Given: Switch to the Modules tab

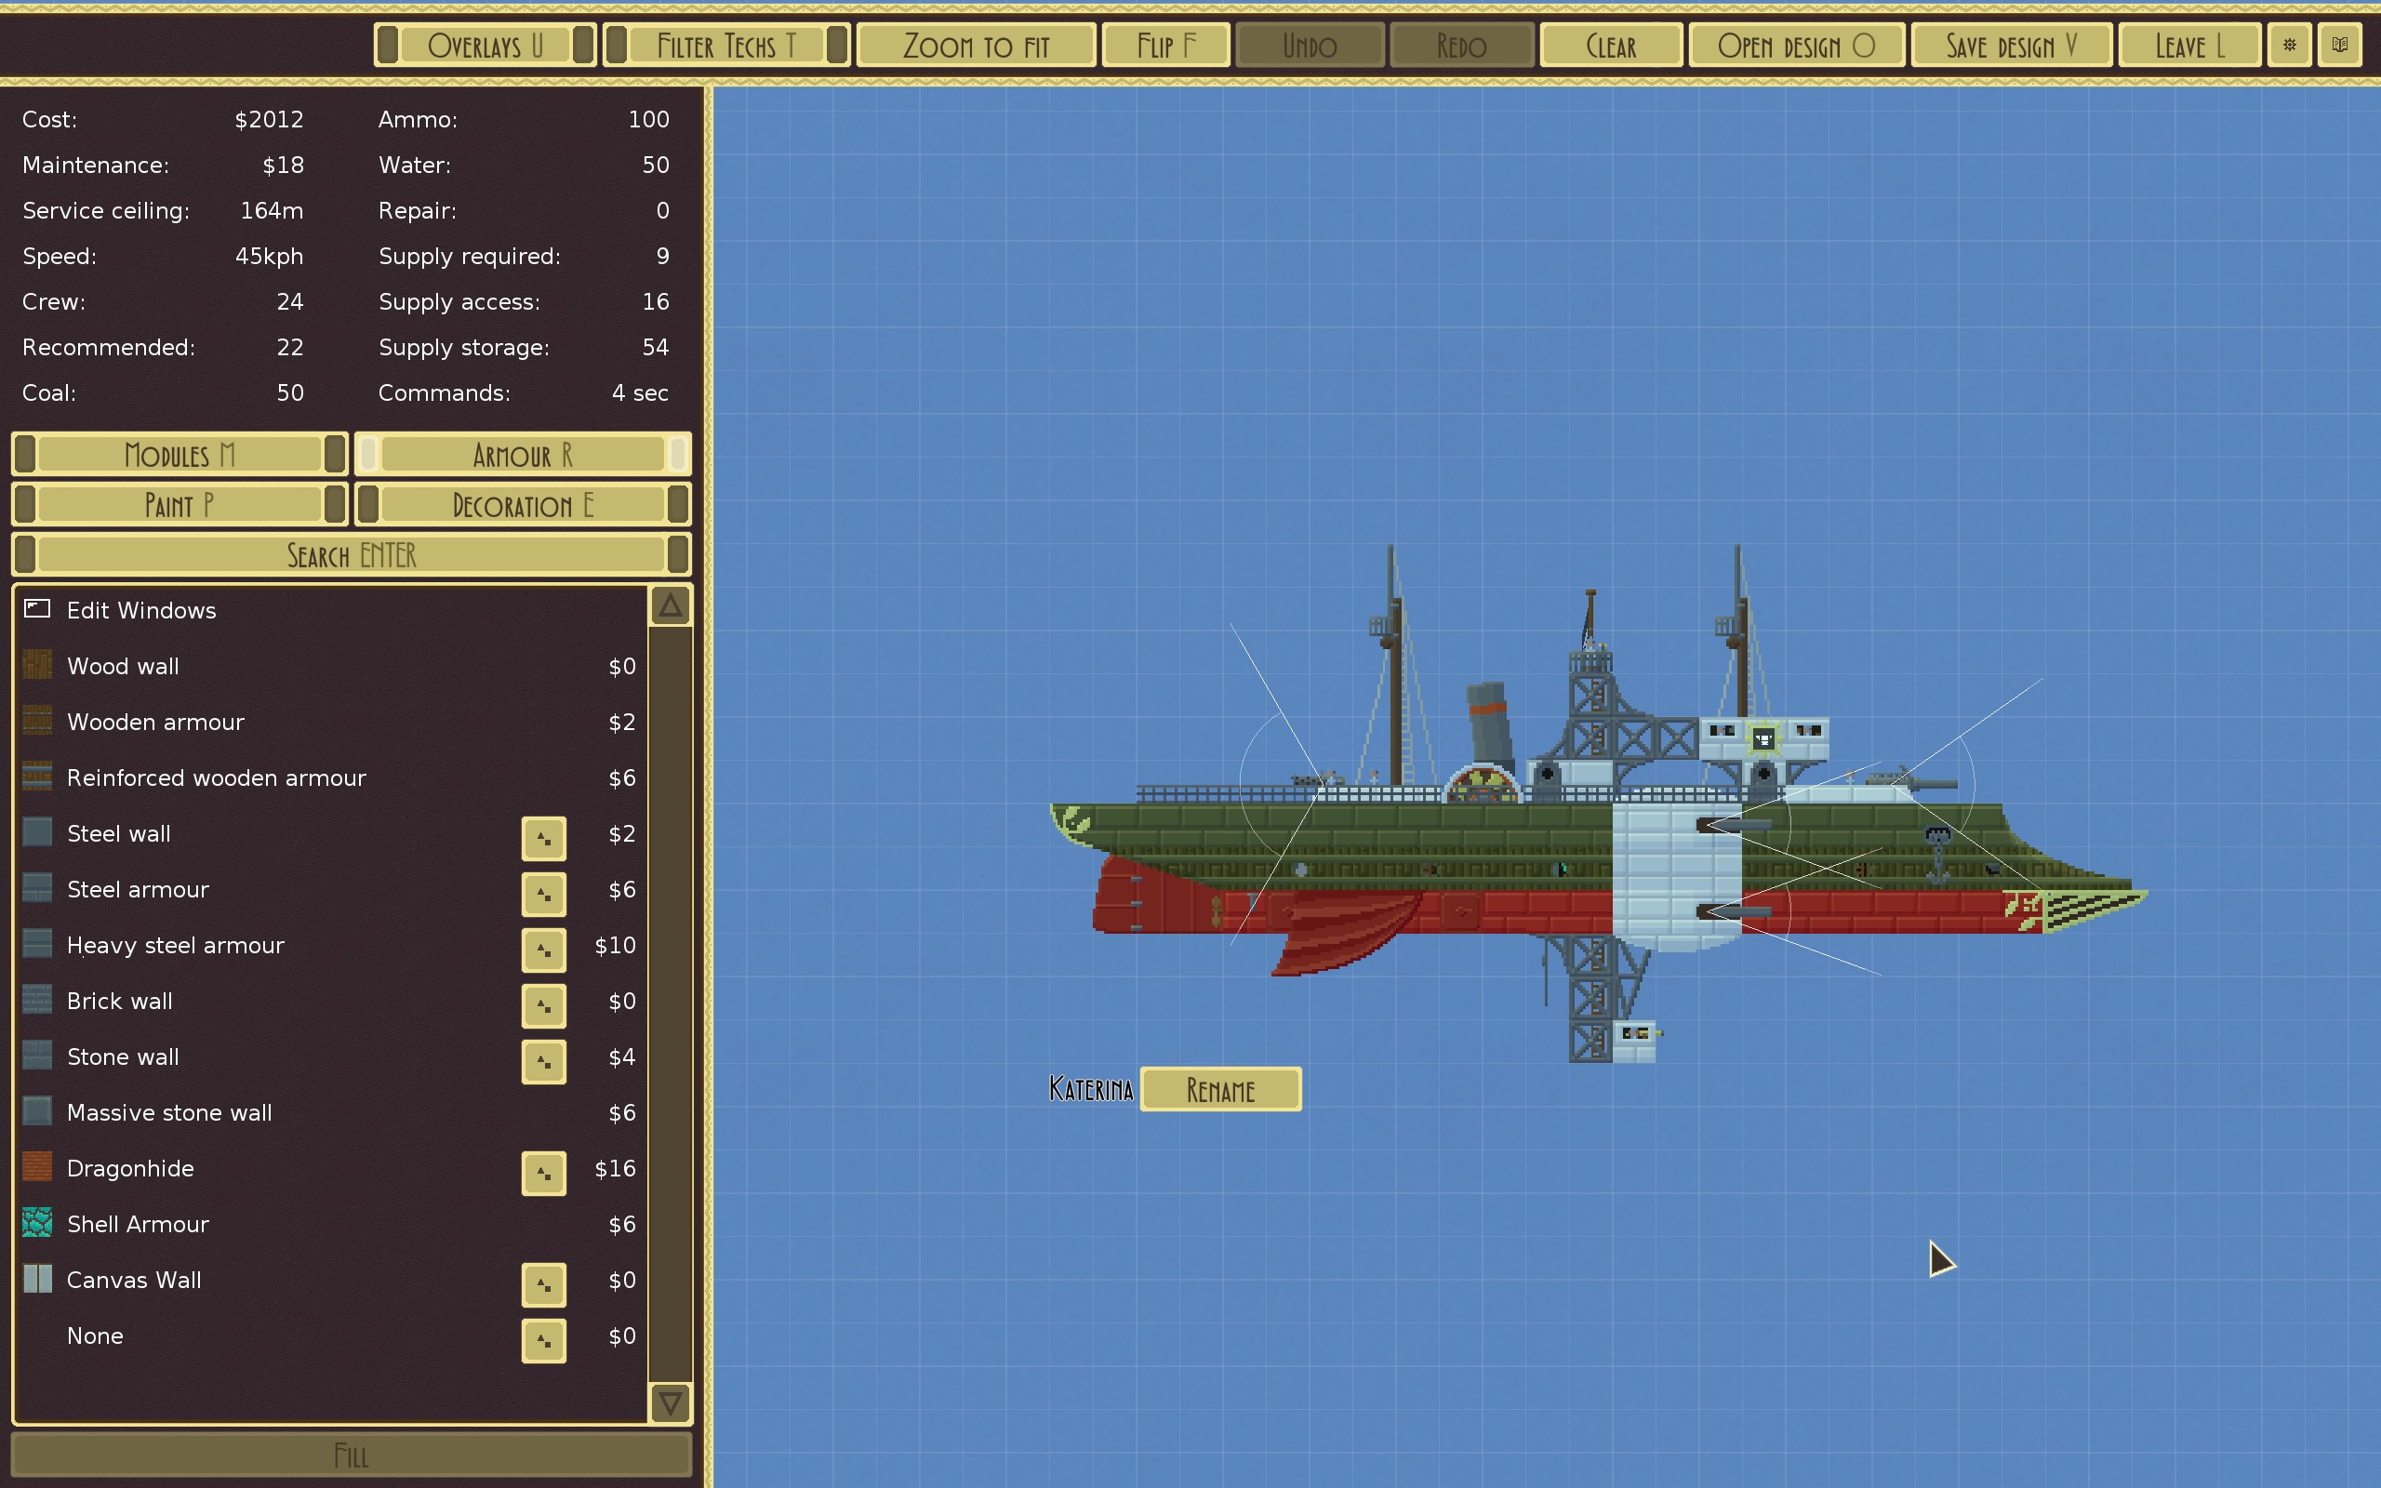Looking at the screenshot, I should point(180,455).
